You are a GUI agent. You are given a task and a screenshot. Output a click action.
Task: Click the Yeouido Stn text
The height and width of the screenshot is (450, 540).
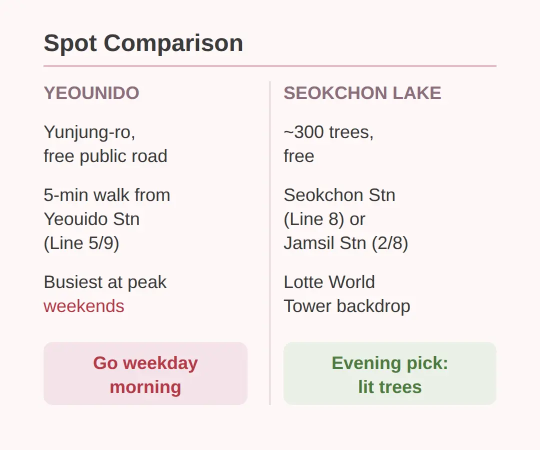point(91,219)
